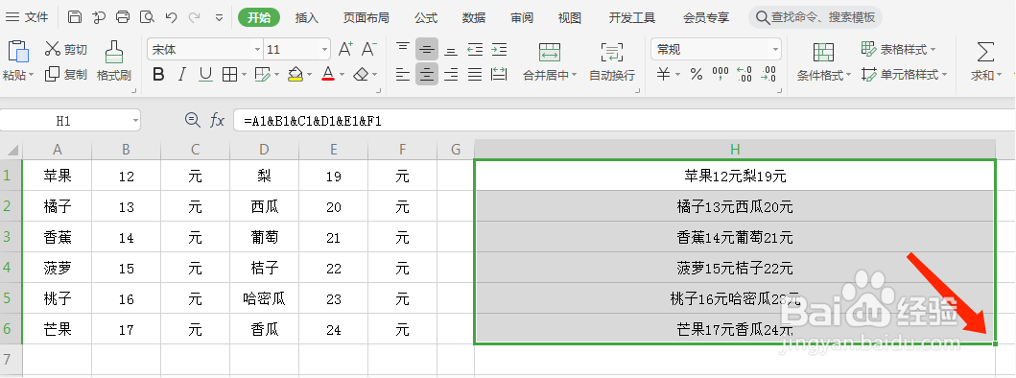This screenshot has height=378, width=1016.
Task: Click Increase Indent icon
Action: 498,49
